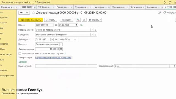Open the Выплата dropdown list
The width and height of the screenshot is (176, 99).
[61, 44]
